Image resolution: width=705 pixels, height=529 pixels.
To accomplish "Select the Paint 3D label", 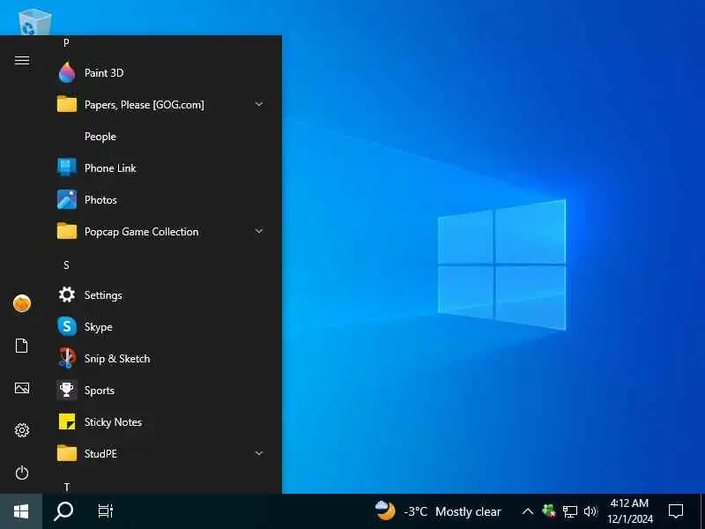I will [x=104, y=73].
